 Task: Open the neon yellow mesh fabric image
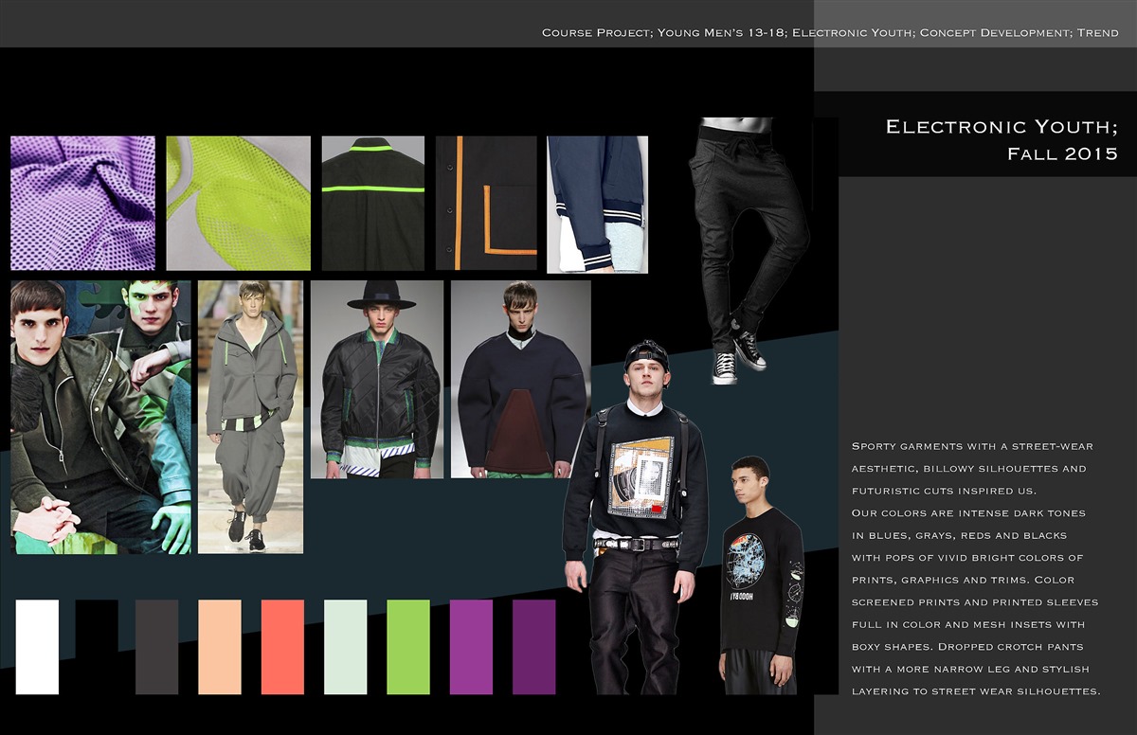[239, 204]
